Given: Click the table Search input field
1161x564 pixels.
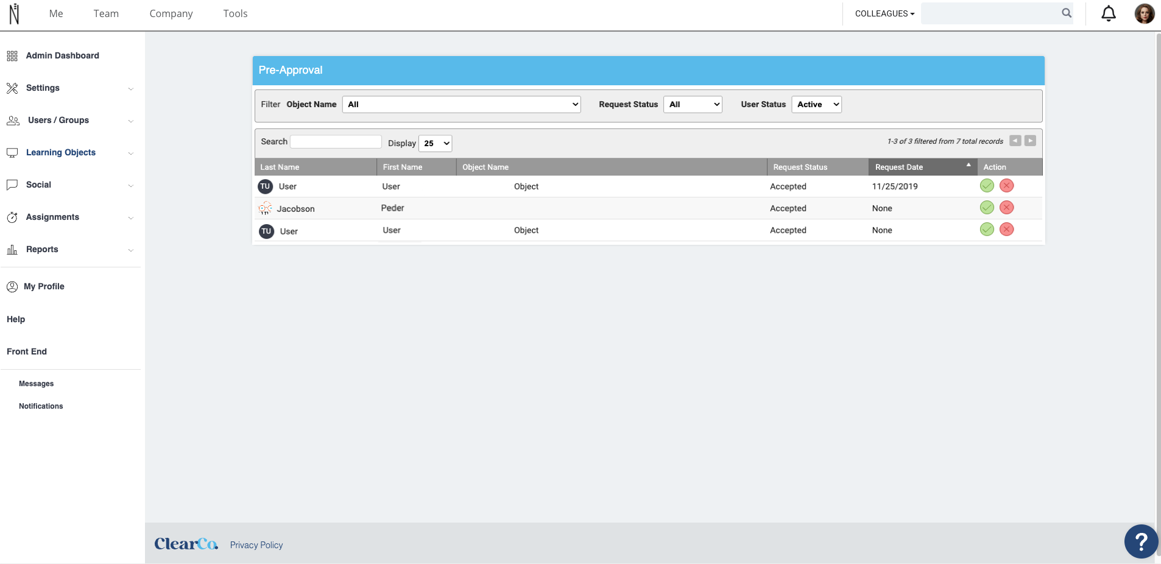Looking at the screenshot, I should [x=336, y=141].
